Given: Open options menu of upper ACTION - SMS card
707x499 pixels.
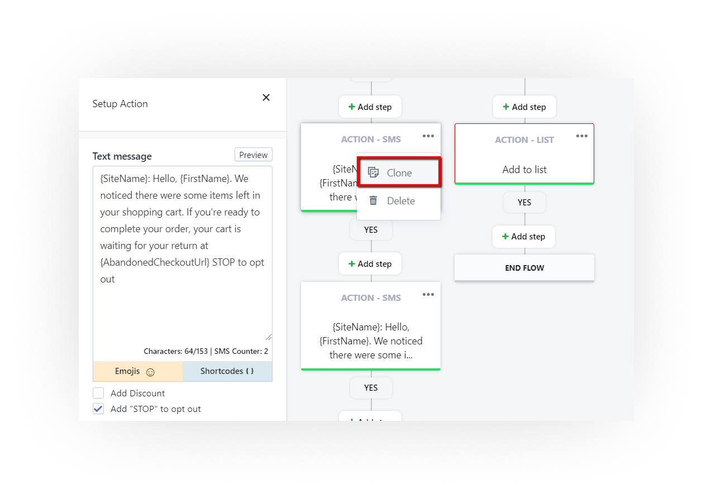Looking at the screenshot, I should (428, 136).
